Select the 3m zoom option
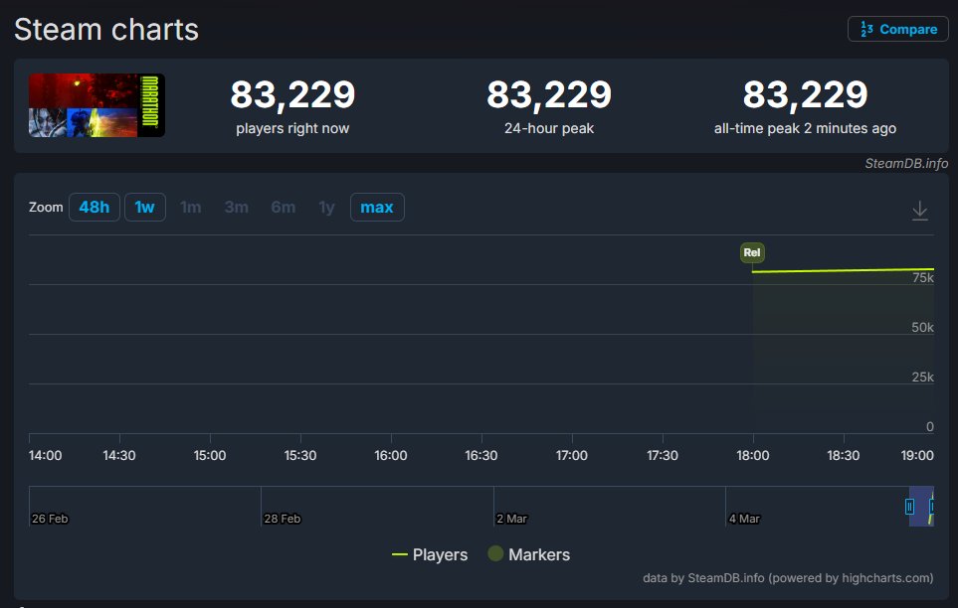 (x=237, y=207)
